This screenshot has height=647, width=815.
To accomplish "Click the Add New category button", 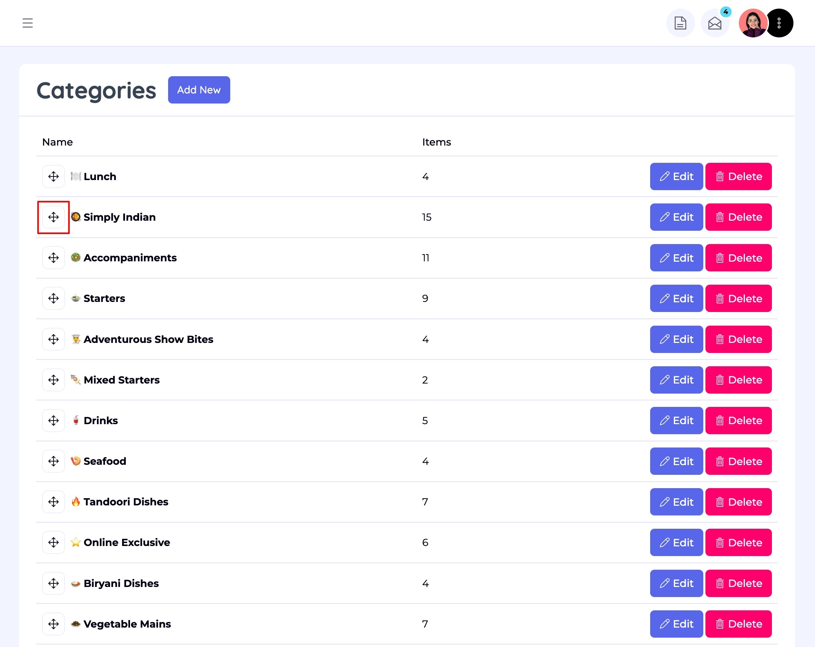I will pyautogui.click(x=199, y=90).
